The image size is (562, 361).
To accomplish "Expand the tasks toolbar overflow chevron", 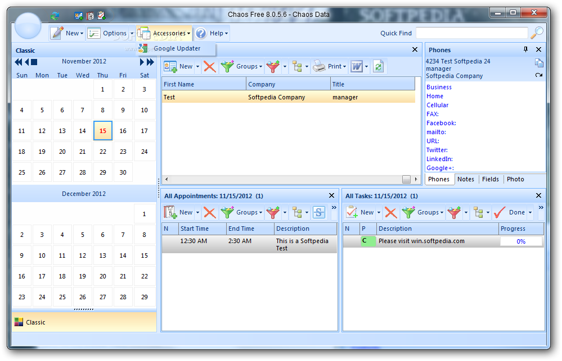I will [x=541, y=208].
